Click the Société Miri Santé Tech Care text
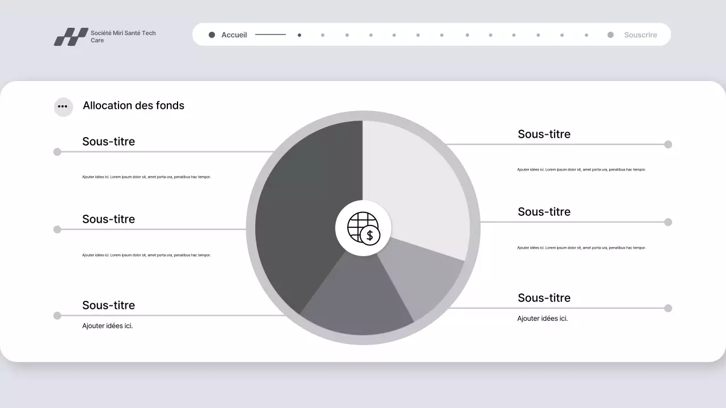 coord(123,37)
